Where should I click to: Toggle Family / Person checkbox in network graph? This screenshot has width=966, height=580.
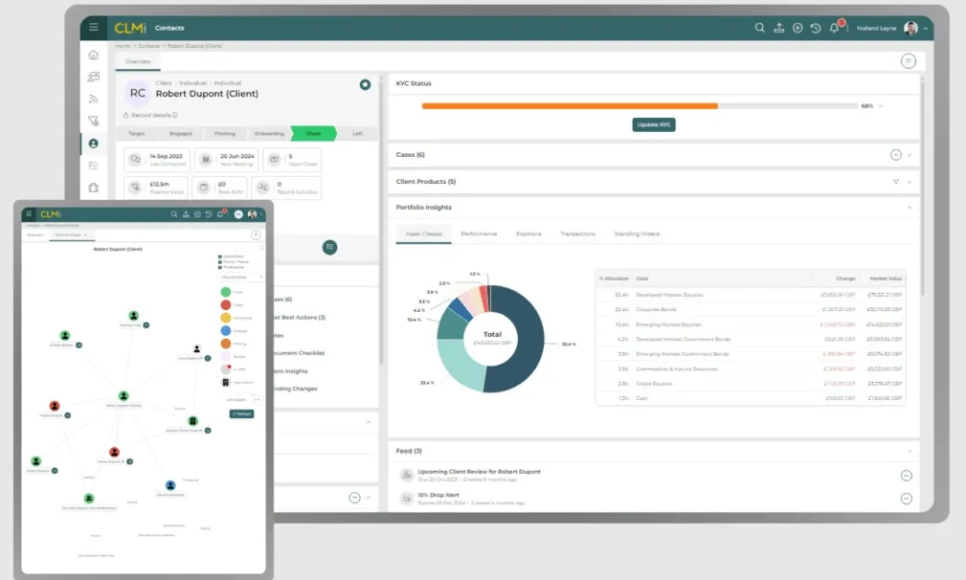coord(220,261)
